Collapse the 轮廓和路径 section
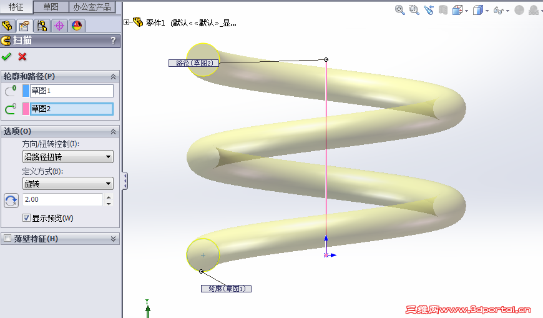This screenshot has height=318, width=543. click(113, 76)
